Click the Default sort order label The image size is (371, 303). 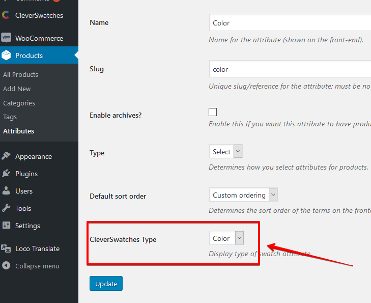pyautogui.click(x=118, y=196)
